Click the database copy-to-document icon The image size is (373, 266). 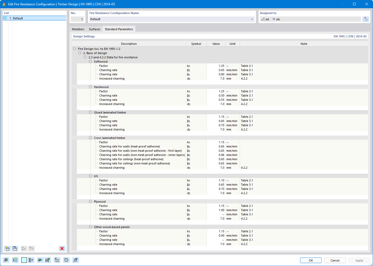[x=57, y=260]
